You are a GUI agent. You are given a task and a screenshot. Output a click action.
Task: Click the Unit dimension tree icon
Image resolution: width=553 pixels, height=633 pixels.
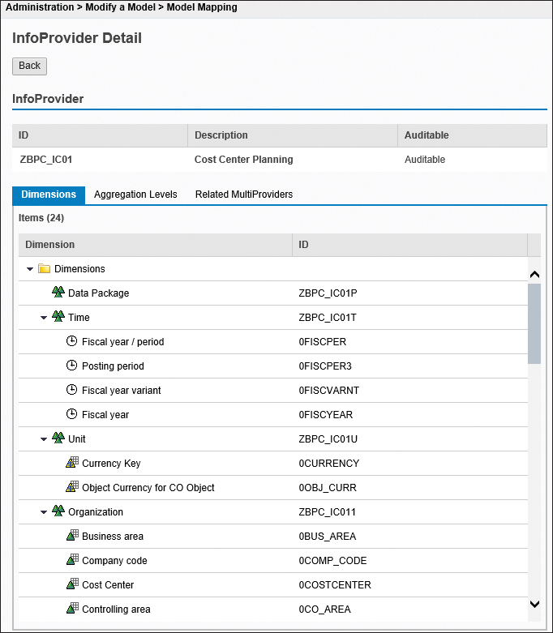58,438
